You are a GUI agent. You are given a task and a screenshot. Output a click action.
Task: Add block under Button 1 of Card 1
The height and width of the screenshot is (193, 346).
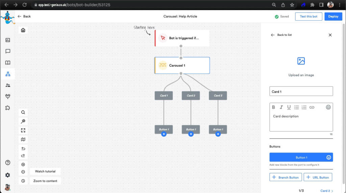click(x=164, y=134)
